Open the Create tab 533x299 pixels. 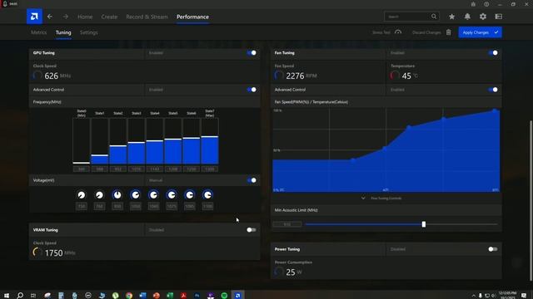tap(109, 17)
